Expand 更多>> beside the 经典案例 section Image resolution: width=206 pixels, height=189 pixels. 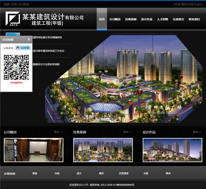(127, 132)
